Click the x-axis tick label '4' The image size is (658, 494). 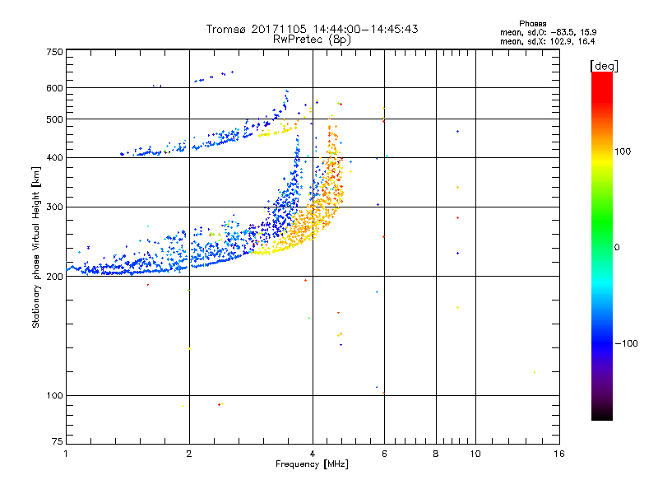pos(313,454)
